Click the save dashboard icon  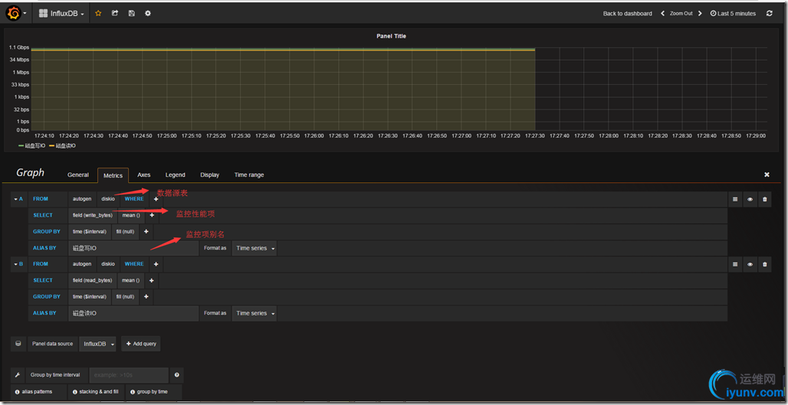click(x=131, y=14)
